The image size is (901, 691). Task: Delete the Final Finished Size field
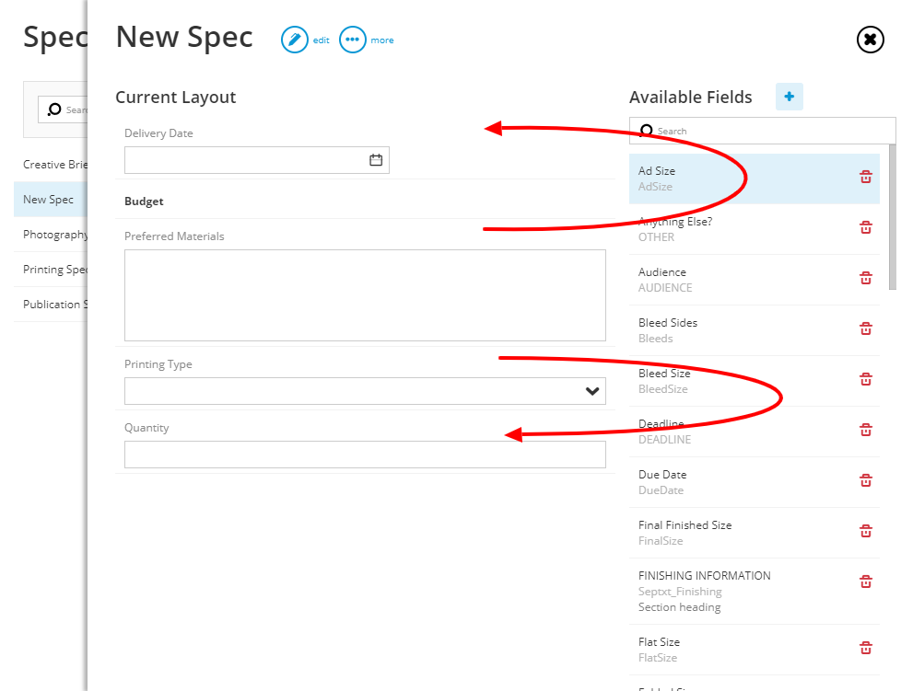(866, 531)
